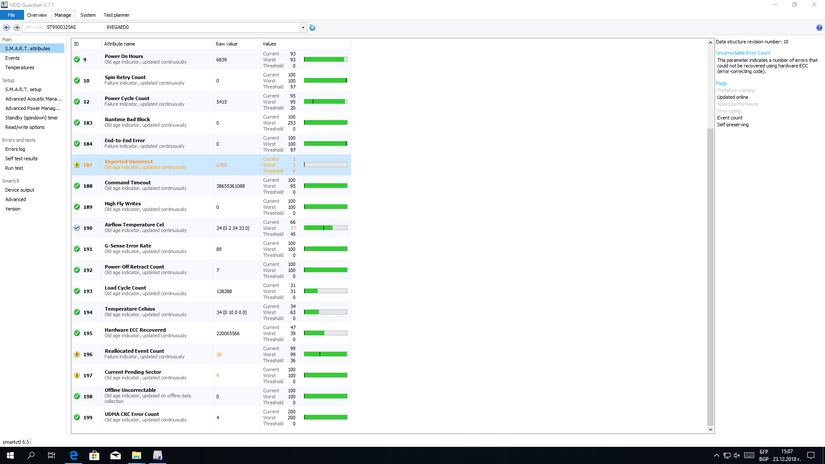
Task: Open the File menu
Action: [12, 15]
